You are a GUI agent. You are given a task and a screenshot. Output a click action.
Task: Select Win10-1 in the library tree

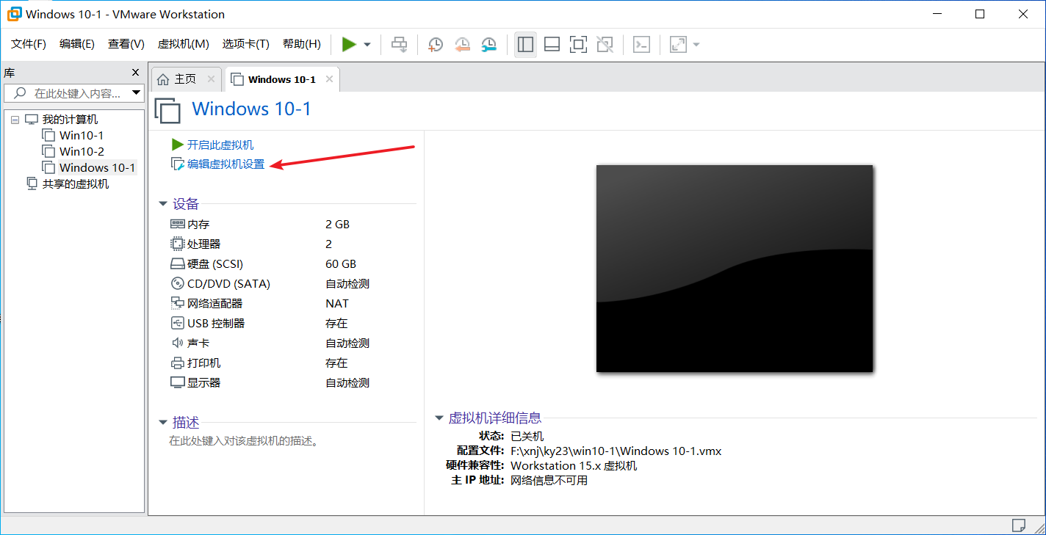coord(82,135)
